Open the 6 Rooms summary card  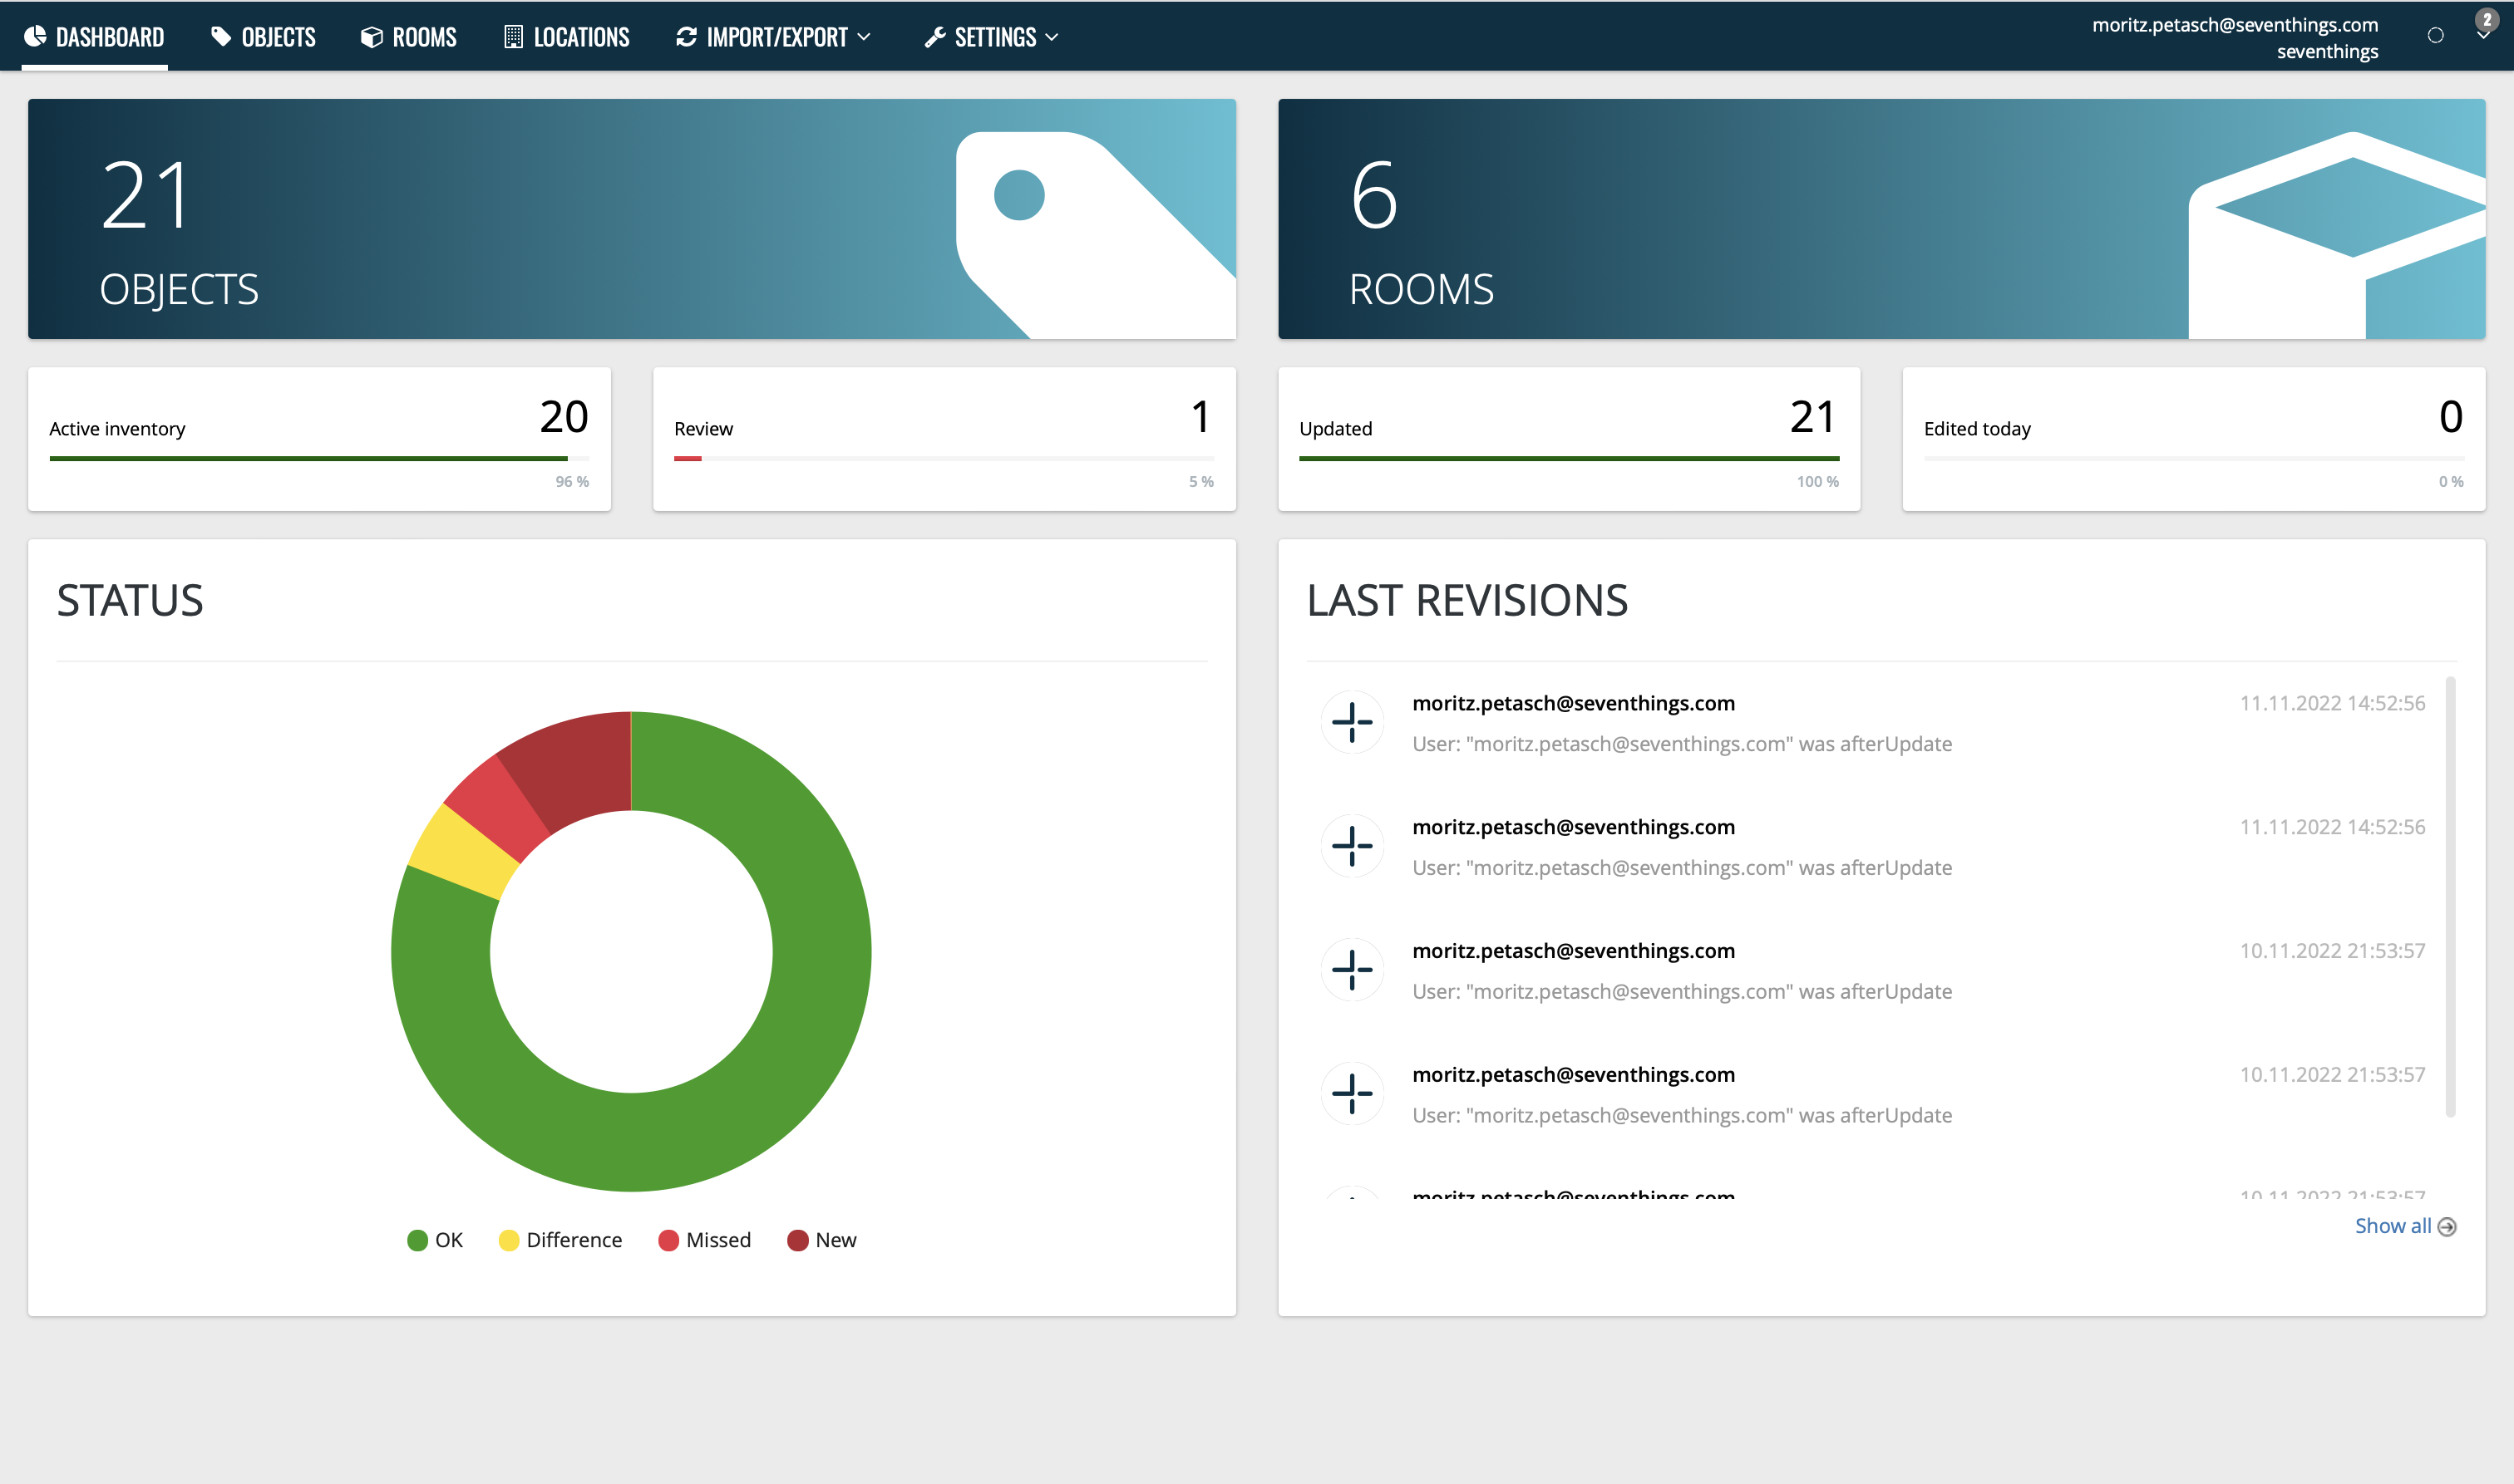[1881, 219]
